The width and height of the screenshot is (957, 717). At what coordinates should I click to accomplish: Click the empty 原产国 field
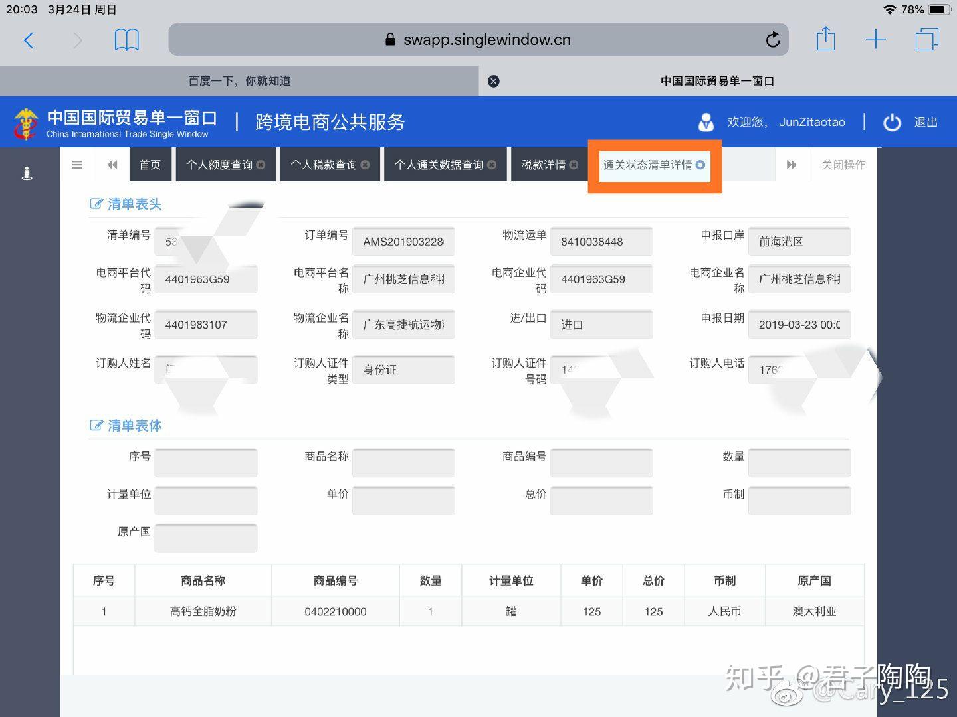[x=206, y=538]
